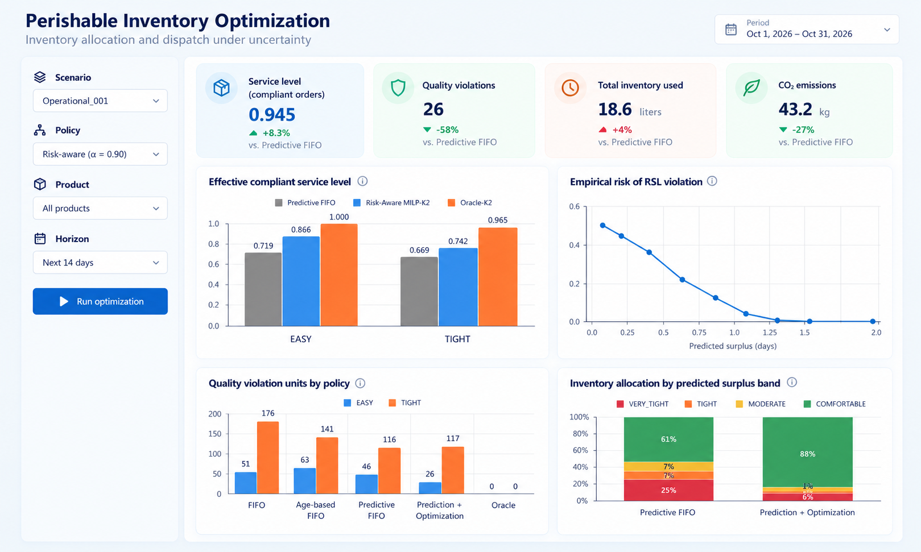Toggle Oracle-K2 legend entry
The height and width of the screenshot is (552, 921).
(470, 203)
